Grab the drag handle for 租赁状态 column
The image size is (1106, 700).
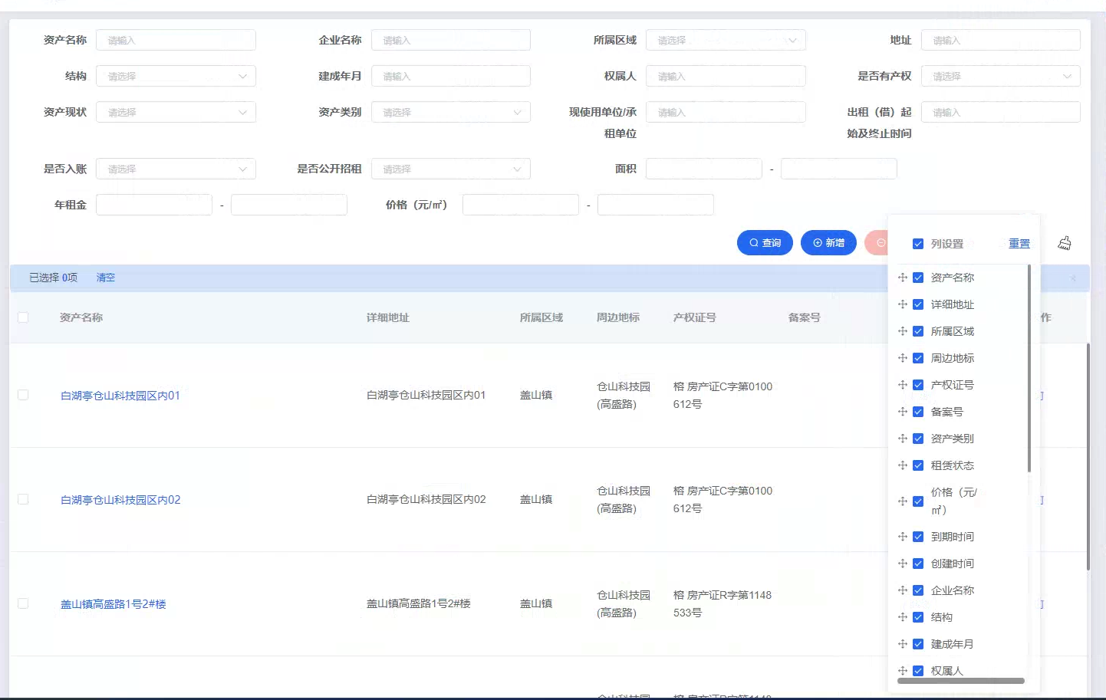pos(903,465)
